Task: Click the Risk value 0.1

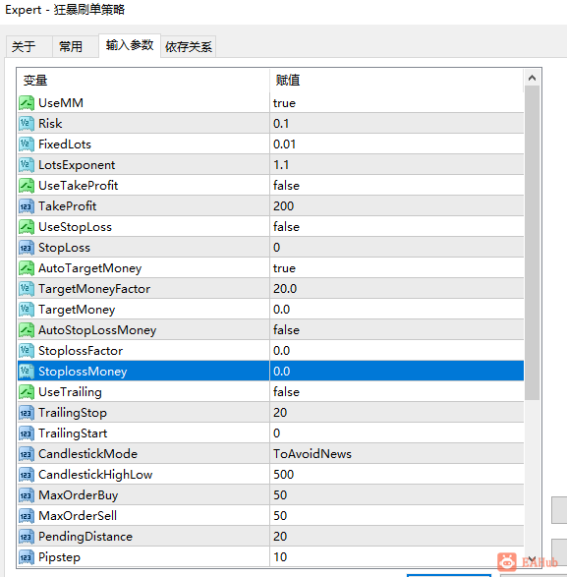Action: click(281, 124)
